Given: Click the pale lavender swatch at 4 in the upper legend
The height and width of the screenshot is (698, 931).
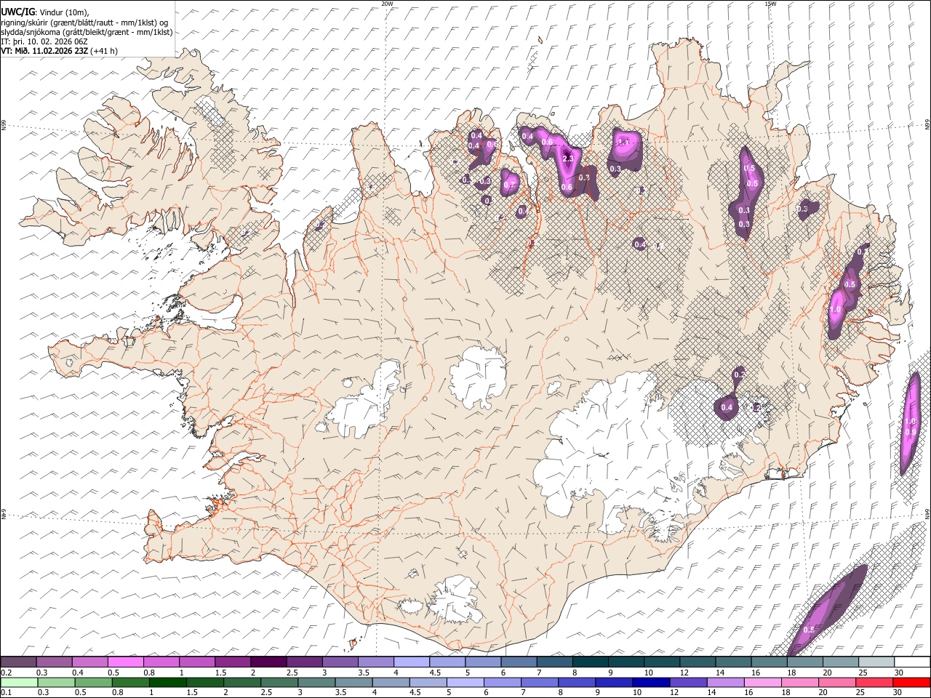Looking at the screenshot, I should (x=412, y=662).
